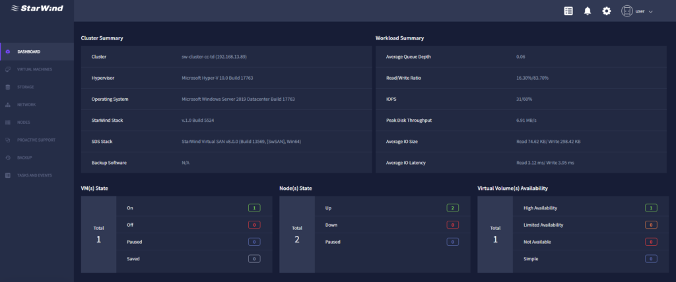Click the Workload Summary heading
The height and width of the screenshot is (282, 676).
coord(399,38)
